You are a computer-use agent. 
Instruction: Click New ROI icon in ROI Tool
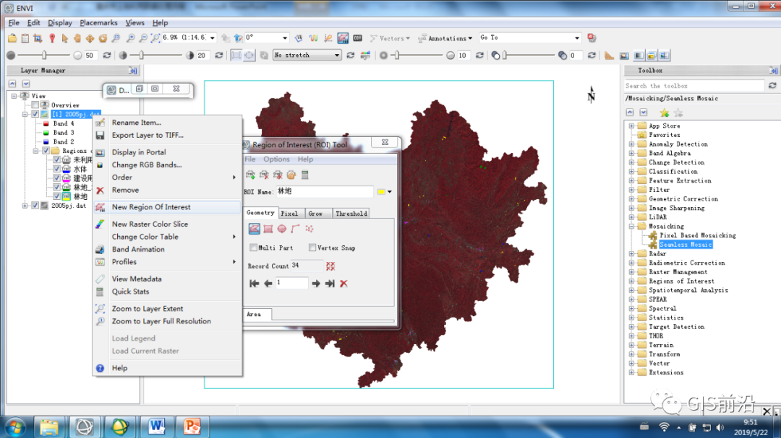coord(250,175)
